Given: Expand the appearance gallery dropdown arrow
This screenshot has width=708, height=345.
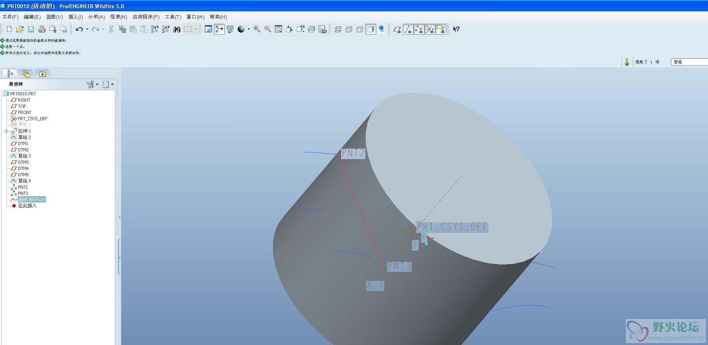Looking at the screenshot, I should point(248,29).
